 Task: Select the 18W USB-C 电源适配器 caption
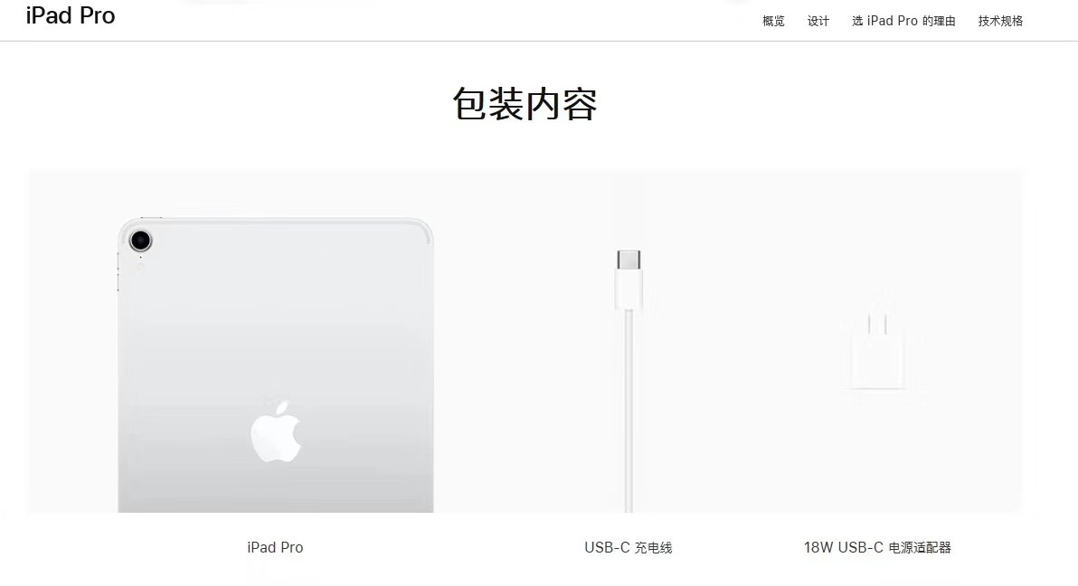pos(877,547)
